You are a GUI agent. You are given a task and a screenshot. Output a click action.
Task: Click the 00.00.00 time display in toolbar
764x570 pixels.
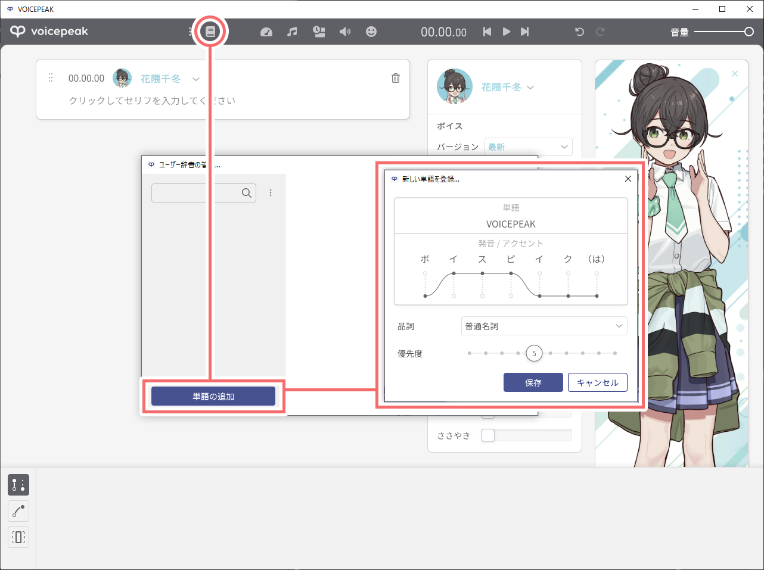(444, 32)
